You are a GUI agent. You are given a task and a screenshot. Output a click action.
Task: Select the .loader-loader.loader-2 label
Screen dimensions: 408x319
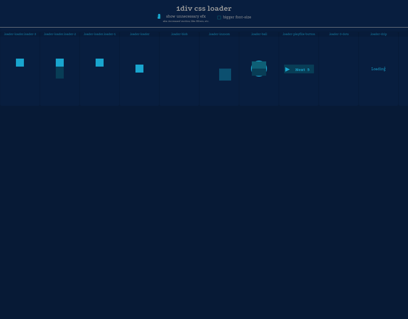pyautogui.click(x=60, y=34)
